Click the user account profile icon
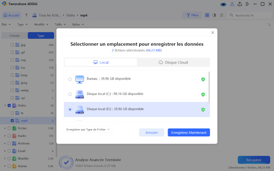The width and height of the screenshot is (274, 171). (232, 4)
